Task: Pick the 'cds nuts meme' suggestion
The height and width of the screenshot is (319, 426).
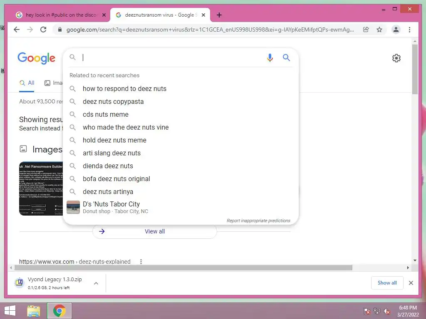Action: tap(105, 115)
